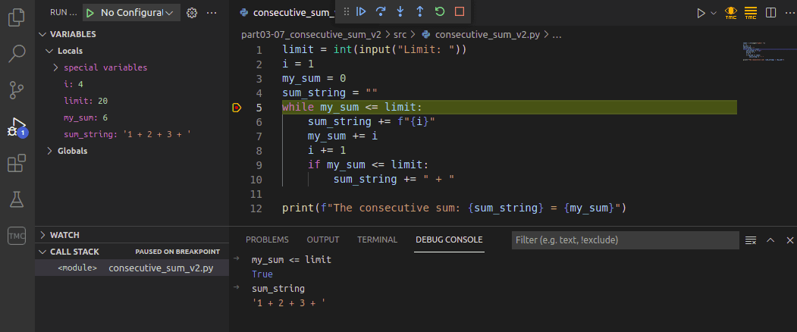Click the debug console Filter input field
The image size is (797, 332).
pos(624,240)
